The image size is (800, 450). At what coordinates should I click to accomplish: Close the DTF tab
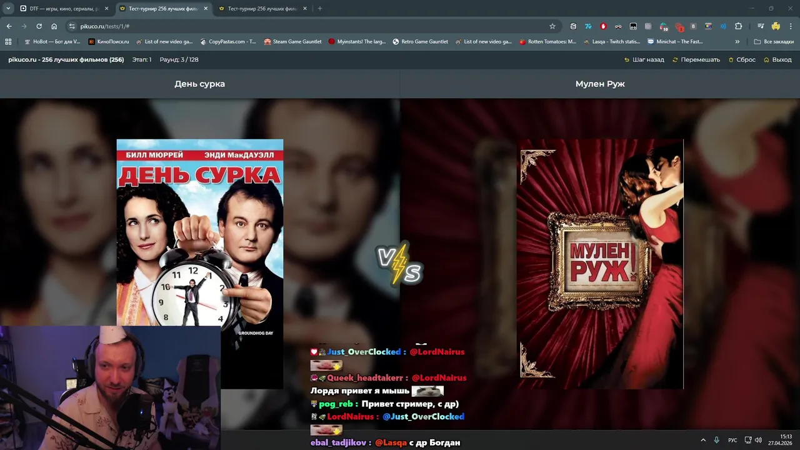(106, 9)
